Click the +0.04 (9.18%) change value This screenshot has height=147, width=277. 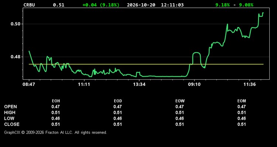tap(101, 5)
